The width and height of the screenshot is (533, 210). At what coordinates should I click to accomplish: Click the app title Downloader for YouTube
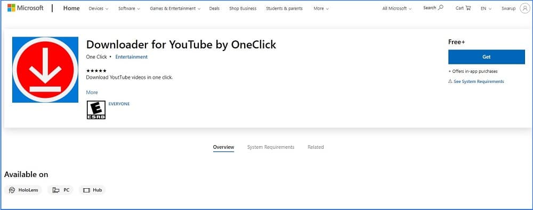click(x=181, y=45)
